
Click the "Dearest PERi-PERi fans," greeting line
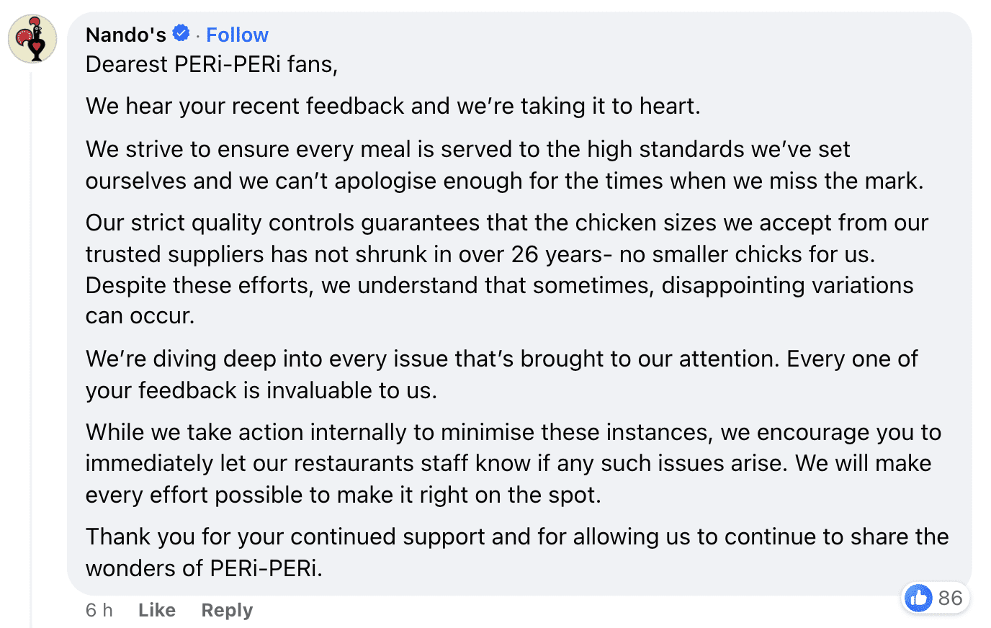click(212, 65)
